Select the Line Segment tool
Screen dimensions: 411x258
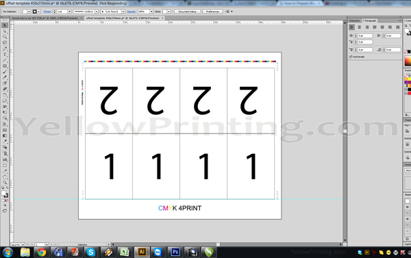point(5,60)
